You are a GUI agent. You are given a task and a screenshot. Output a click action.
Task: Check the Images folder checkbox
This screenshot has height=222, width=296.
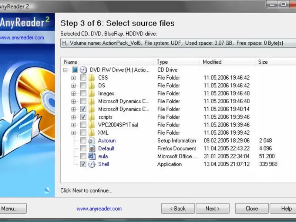coord(83,93)
